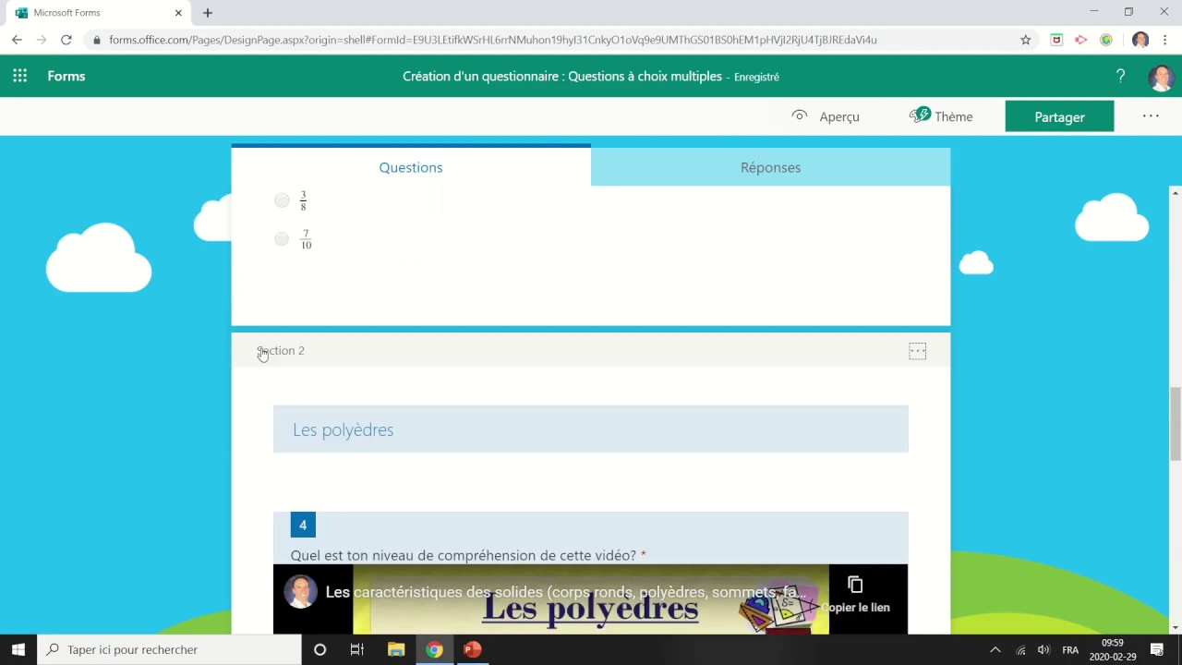This screenshot has width=1182, height=665.
Task: Click the form title in the header
Action: click(562, 76)
